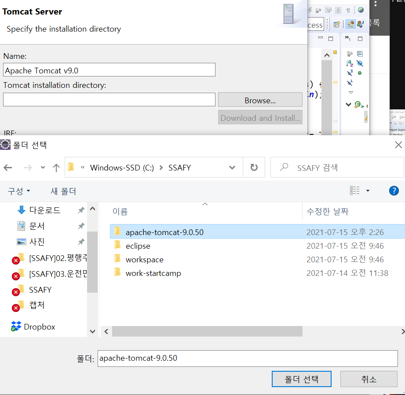Screen dimensions: 405x395
Task: Toggle alphabetical Sort in Eclipse Outline
Action: click(x=350, y=63)
